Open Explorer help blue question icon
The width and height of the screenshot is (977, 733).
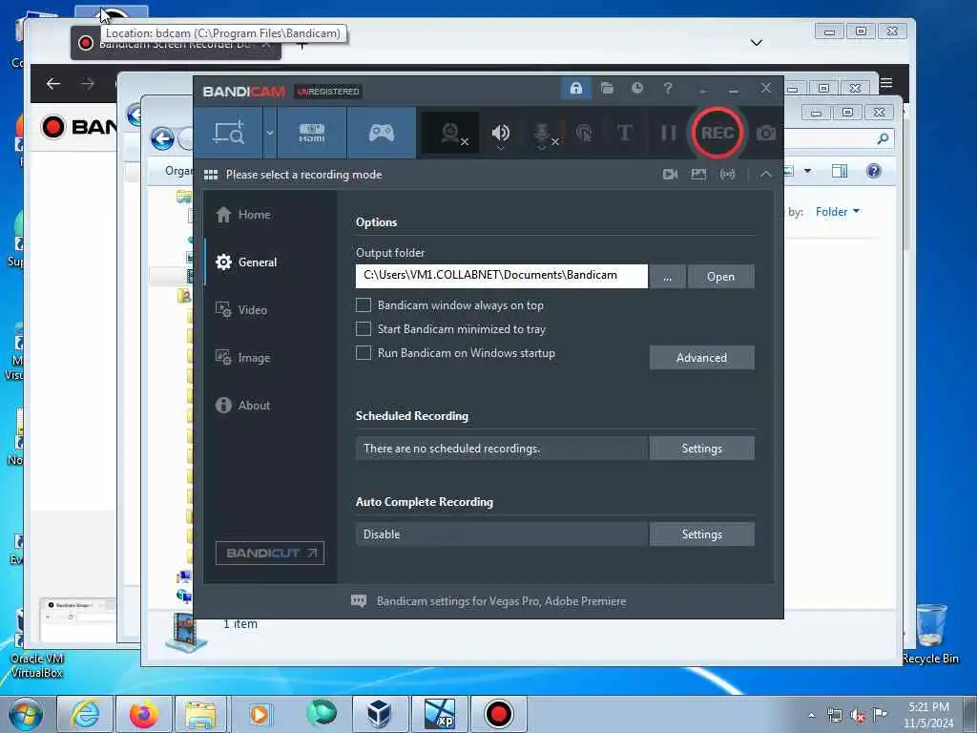point(874,171)
